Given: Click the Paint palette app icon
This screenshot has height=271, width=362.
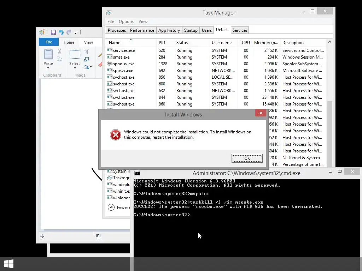Looking at the screenshot, I should click(42, 32).
